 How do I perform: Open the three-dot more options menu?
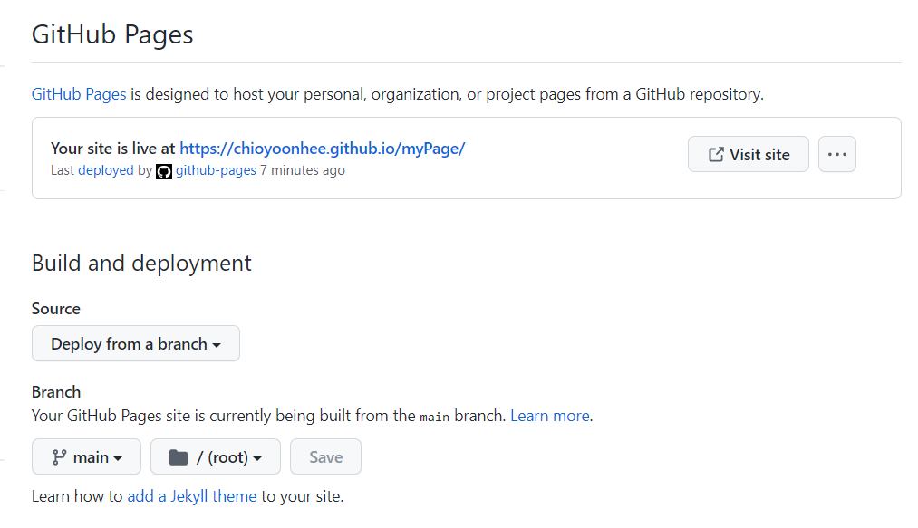pyautogui.click(x=837, y=155)
